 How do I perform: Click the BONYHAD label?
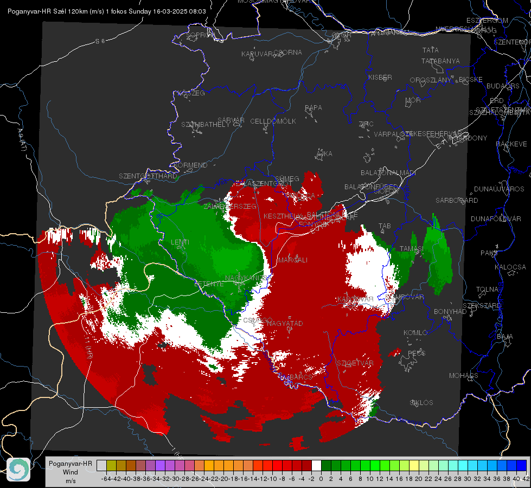[450, 312]
